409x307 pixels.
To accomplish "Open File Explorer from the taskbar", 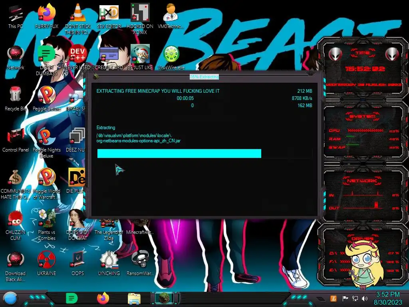I will pyautogui.click(x=134, y=299).
